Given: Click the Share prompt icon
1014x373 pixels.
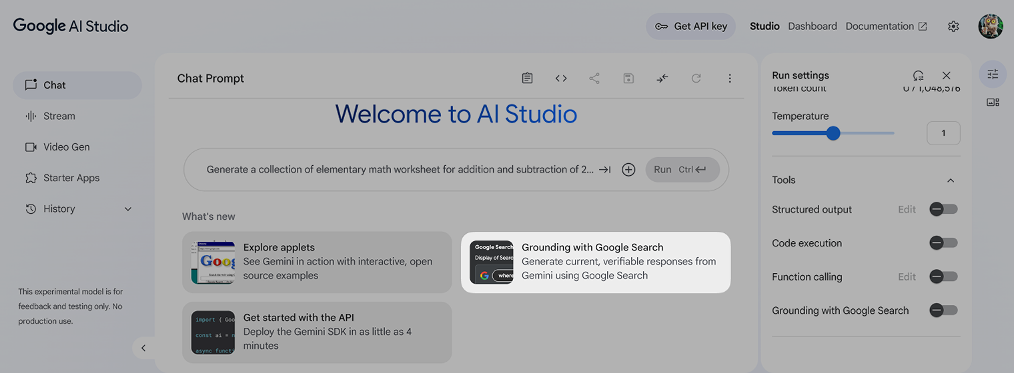Looking at the screenshot, I should [x=594, y=79].
